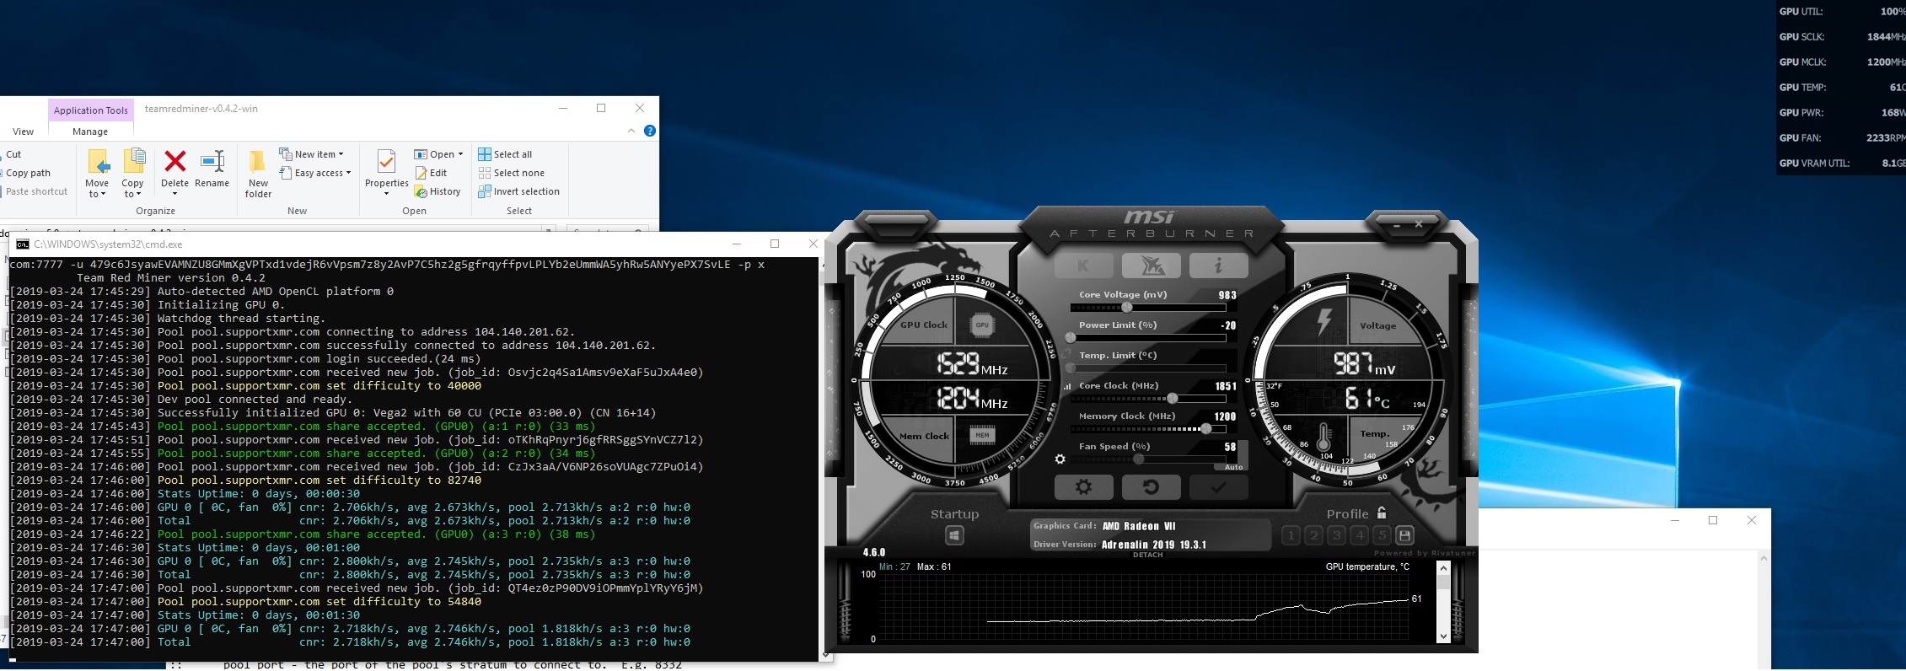Open fan settings gear beside Fan Speed

click(1060, 459)
